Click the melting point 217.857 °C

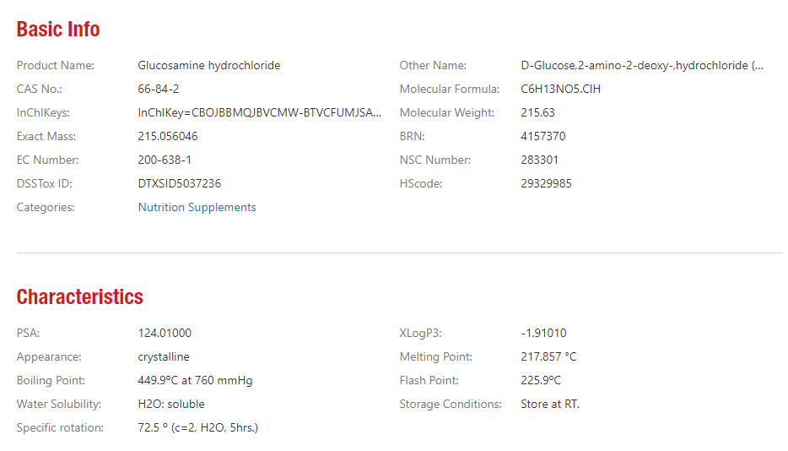pyautogui.click(x=548, y=357)
